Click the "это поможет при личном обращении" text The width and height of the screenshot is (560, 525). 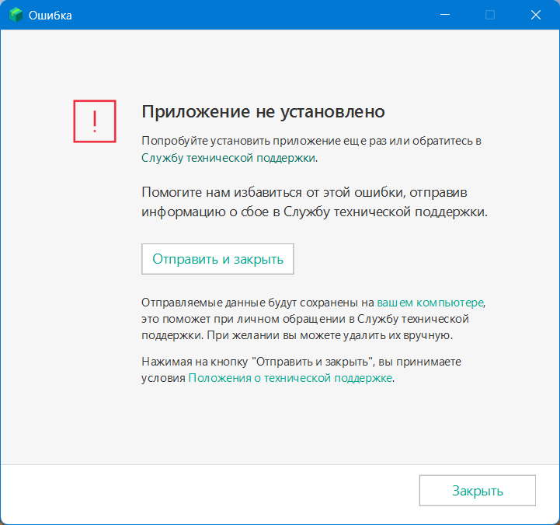[244, 319]
